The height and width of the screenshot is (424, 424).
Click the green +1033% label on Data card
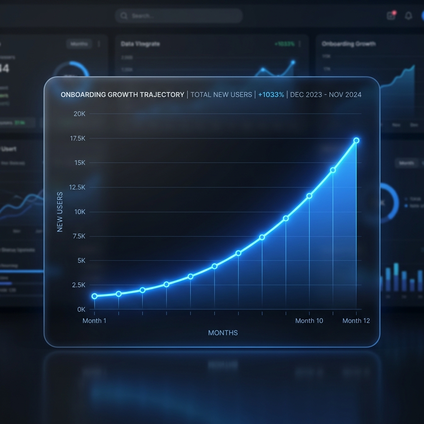pos(284,44)
